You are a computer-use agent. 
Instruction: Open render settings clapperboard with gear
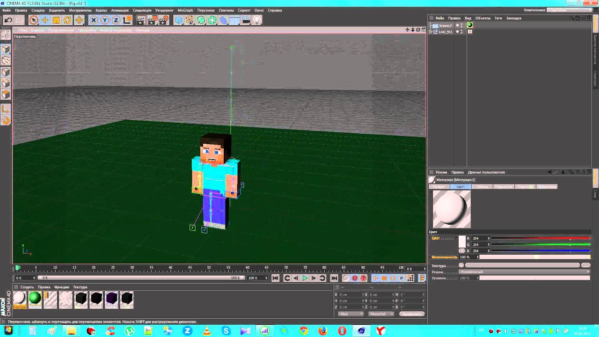(163, 20)
